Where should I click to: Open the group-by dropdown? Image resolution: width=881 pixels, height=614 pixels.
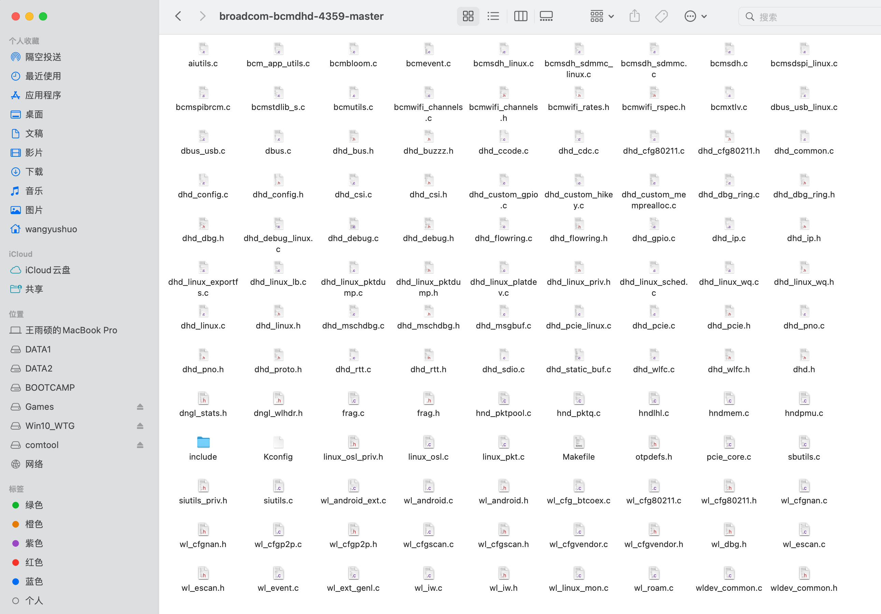coord(602,16)
